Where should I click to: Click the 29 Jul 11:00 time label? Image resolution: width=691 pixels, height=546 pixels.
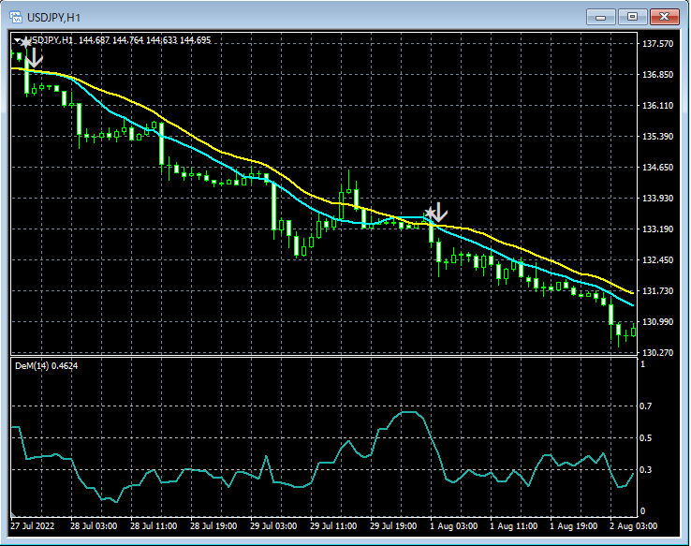(333, 526)
